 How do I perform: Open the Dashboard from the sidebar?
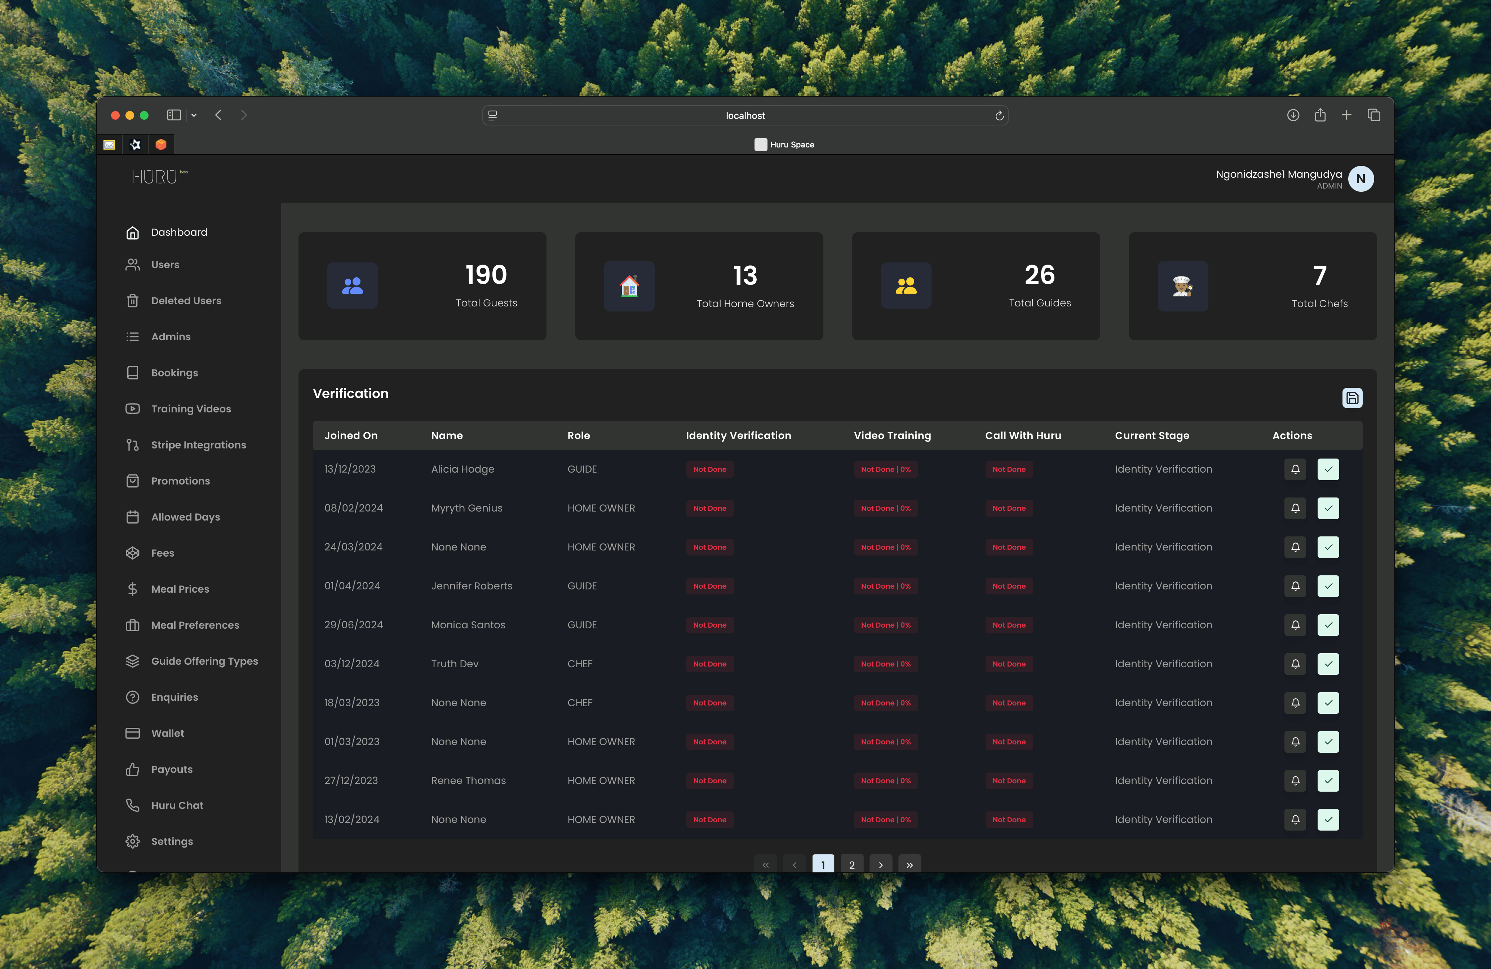(x=178, y=232)
